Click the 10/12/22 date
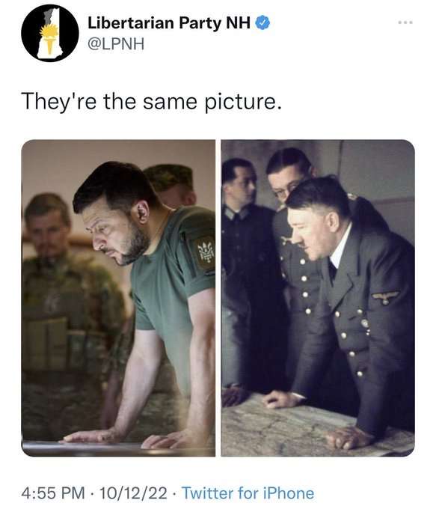 [133, 493]
